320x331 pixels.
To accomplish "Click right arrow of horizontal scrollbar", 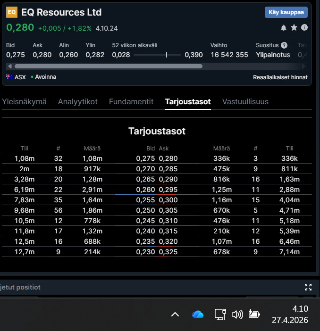I will (x=304, y=66).
